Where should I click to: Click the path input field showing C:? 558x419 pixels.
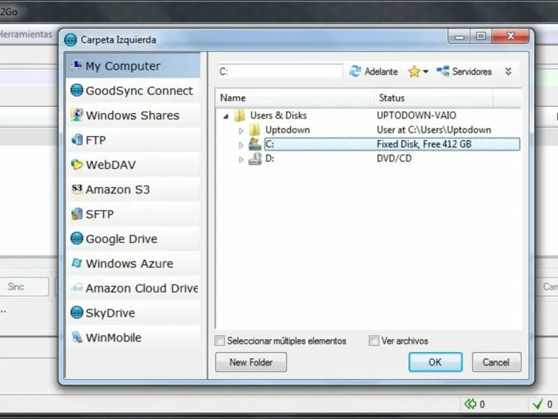click(x=280, y=72)
